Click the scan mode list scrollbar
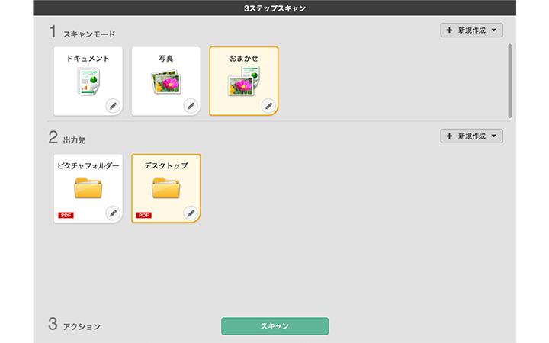This screenshot has height=343, width=549. coord(509,80)
